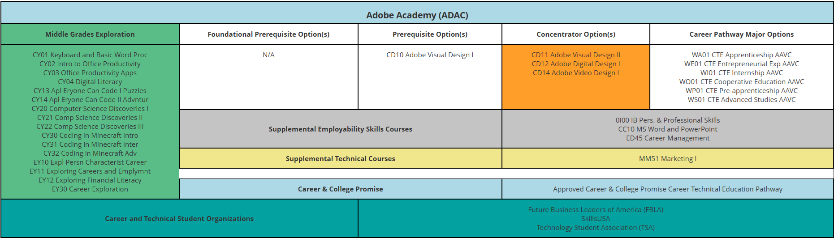Screen dimensions: 834x238
Task: Click WS01 CTE Advanced Studies AAVC
Action: [741, 100]
